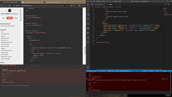Click the site lock icon in address bar
The width and height of the screenshot is (172, 97).
[14, 6]
